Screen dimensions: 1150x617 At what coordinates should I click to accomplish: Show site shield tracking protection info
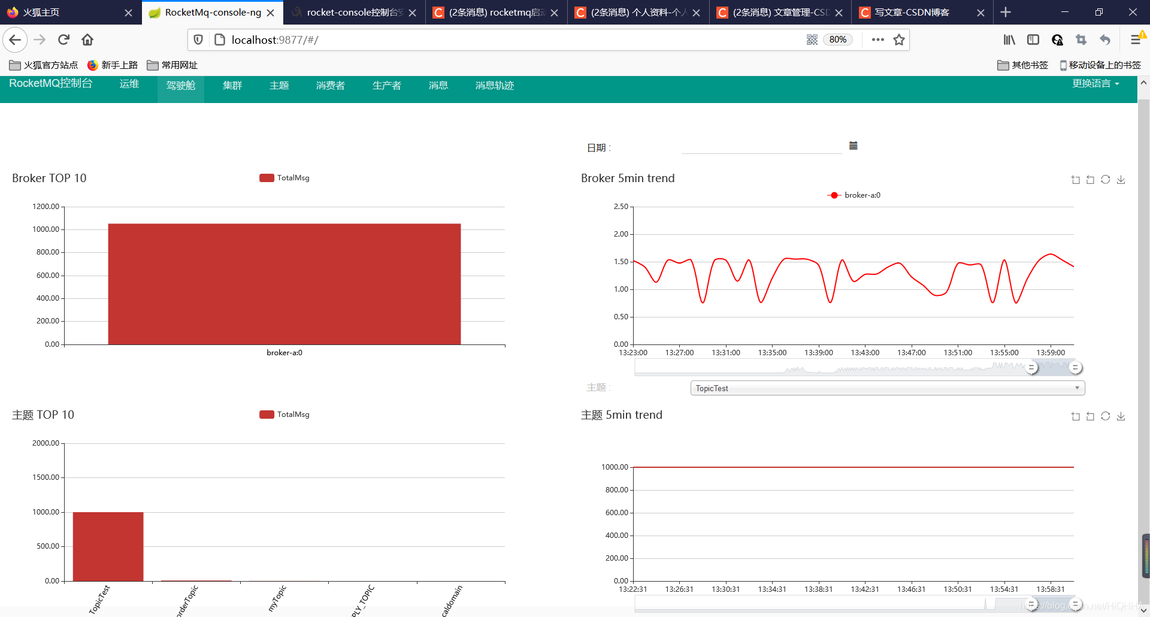[198, 40]
